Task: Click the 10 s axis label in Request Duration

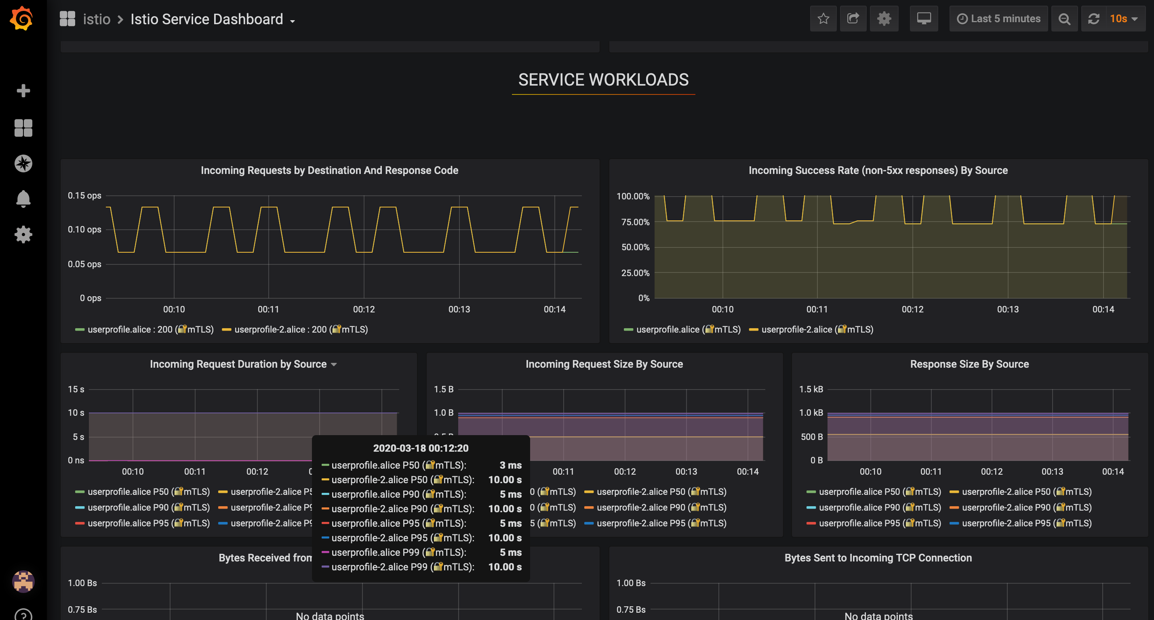Action: click(76, 413)
